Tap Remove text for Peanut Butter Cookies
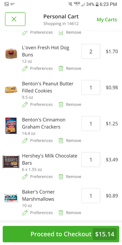This screenshot has width=122, height=245. click(x=74, y=105)
